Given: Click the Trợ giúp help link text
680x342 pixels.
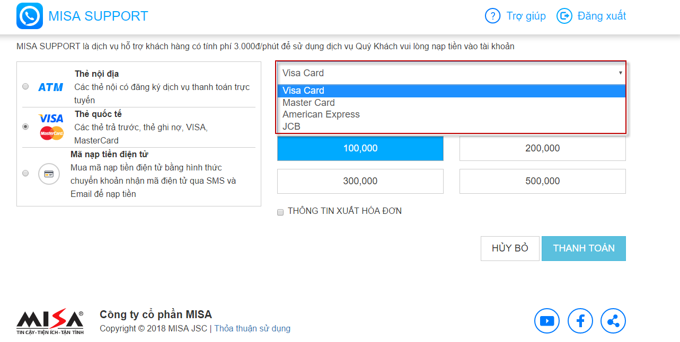Looking at the screenshot, I should click(x=526, y=16).
